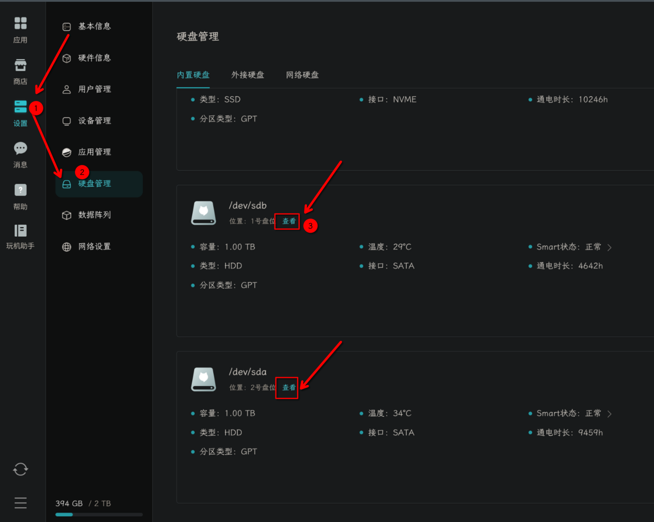Click 位置: 1号盘位 text
The width and height of the screenshot is (654, 522).
tap(252, 221)
